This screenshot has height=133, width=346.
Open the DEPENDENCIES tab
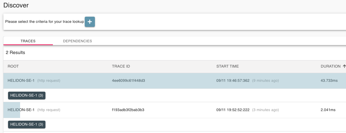coord(77,41)
